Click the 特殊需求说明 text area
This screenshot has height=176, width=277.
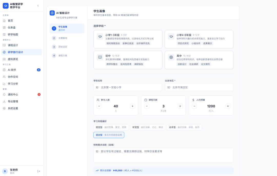(163, 155)
